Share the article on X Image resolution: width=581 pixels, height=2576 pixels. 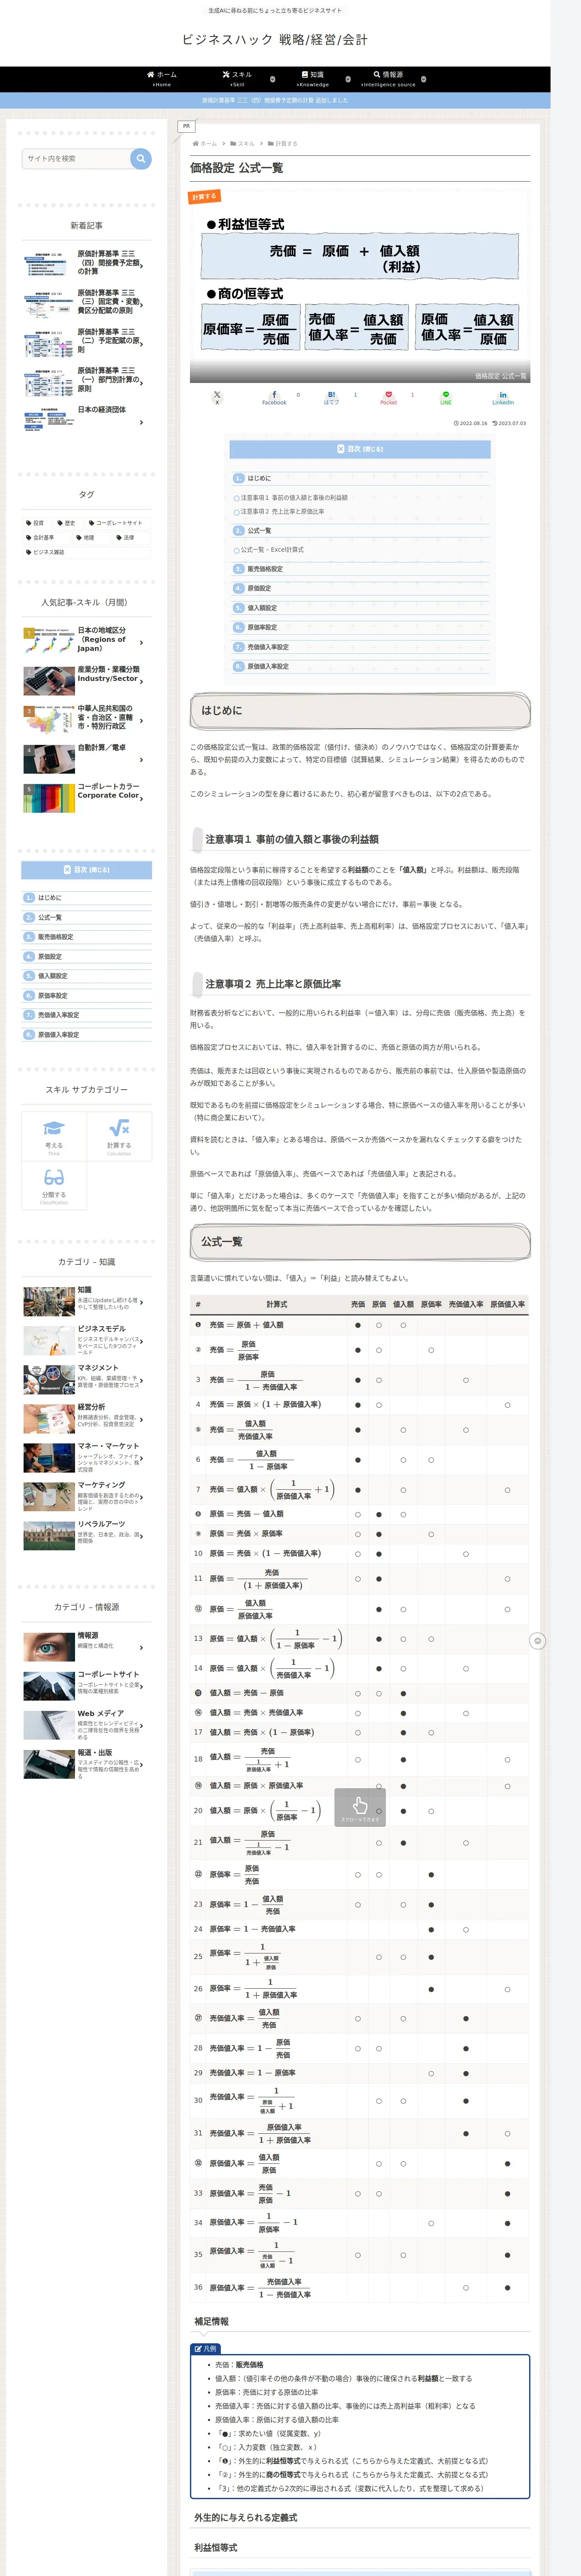tap(217, 397)
